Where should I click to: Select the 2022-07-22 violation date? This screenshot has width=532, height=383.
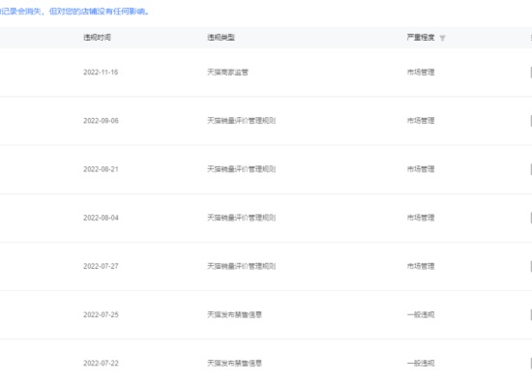[101, 364]
